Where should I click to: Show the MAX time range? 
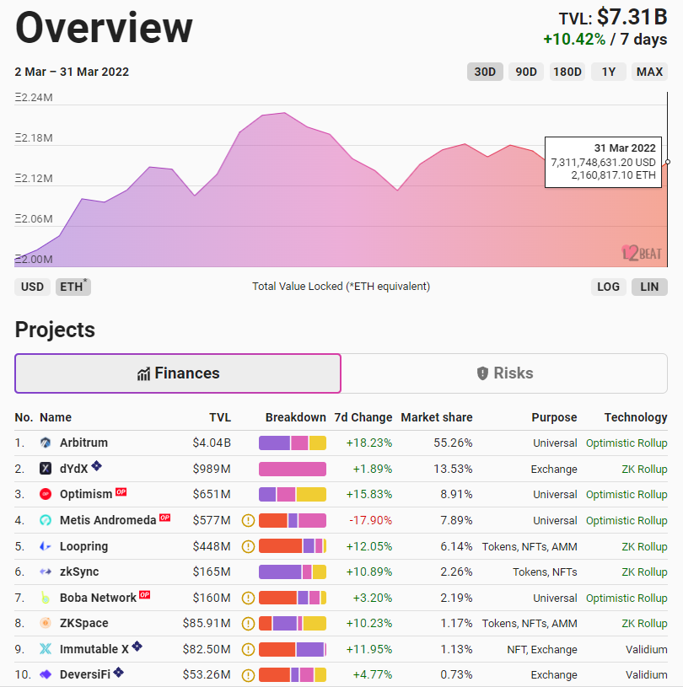click(649, 72)
